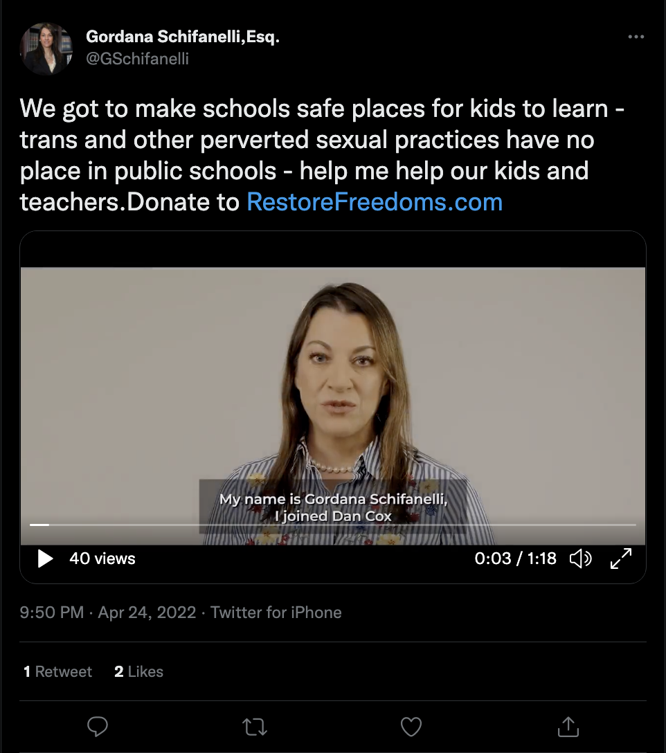Screen dimensions: 666x753
Task: Expand video to fullscreen
Action: coord(621,559)
